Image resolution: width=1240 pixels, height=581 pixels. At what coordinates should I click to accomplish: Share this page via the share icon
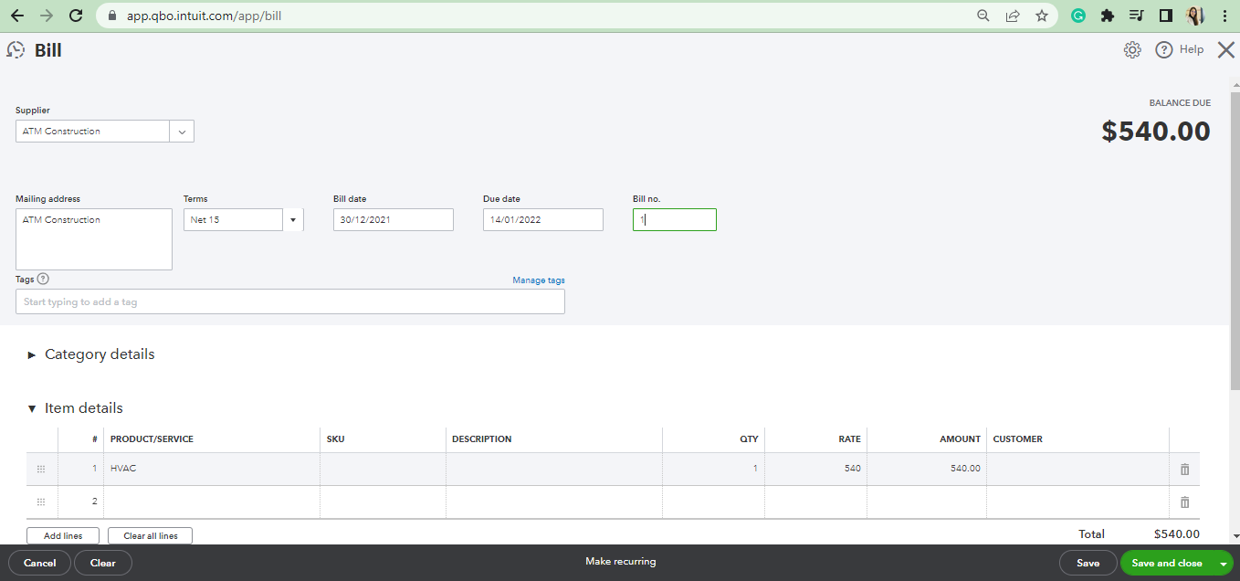click(1013, 16)
